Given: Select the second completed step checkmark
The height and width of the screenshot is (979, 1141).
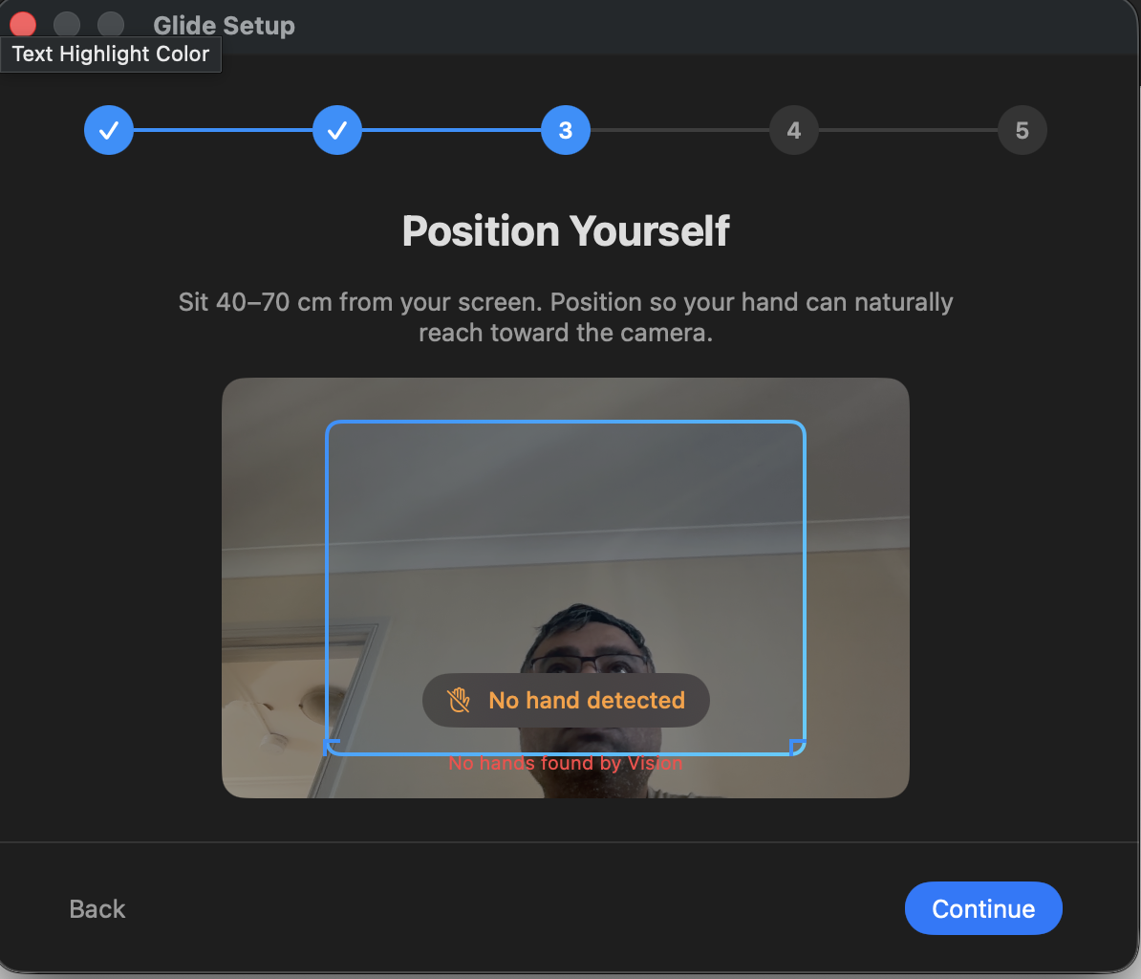Looking at the screenshot, I should [x=337, y=130].
